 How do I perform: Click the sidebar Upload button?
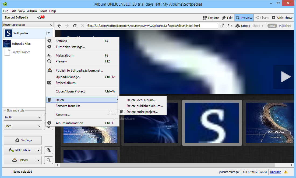(20, 160)
